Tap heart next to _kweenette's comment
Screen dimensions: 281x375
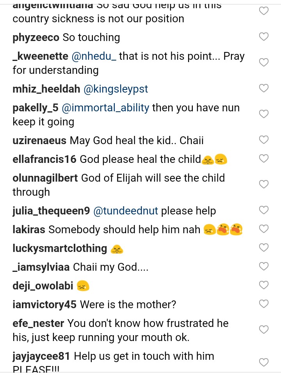click(x=264, y=62)
